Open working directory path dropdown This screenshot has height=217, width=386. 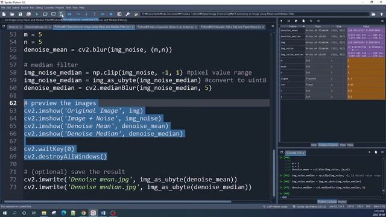[x=369, y=14]
